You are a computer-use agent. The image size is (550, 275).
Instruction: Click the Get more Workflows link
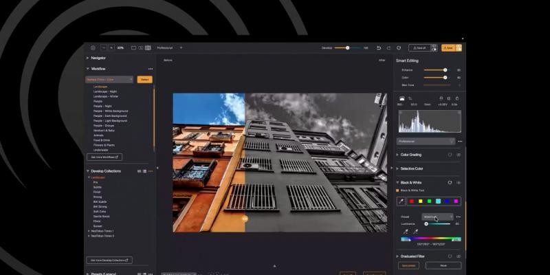[105, 157]
